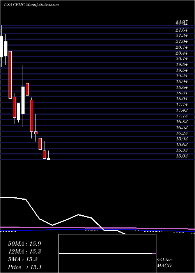
Task: Click the 15.93 price axis label
Action: click(182, 139)
